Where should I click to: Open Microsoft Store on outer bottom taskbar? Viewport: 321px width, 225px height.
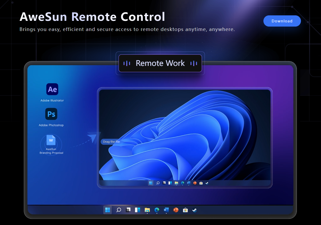click(x=185, y=210)
